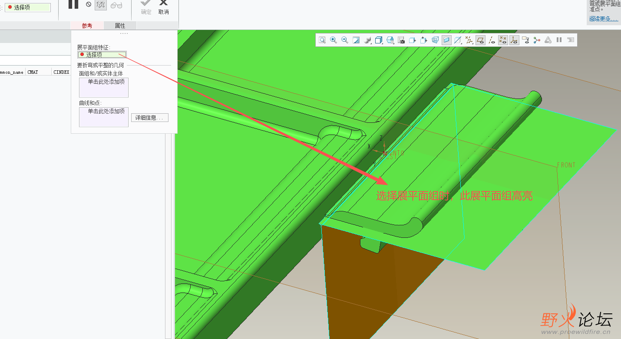Click the glasses preview icon
This screenshot has height=339, width=621.
[x=116, y=5]
